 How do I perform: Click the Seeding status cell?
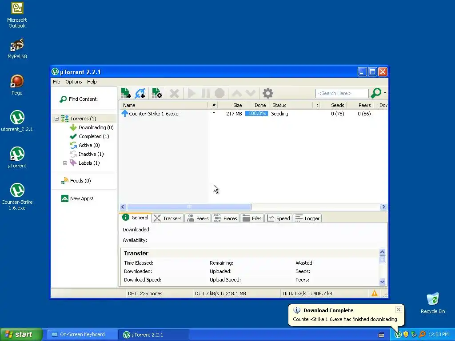click(280, 114)
